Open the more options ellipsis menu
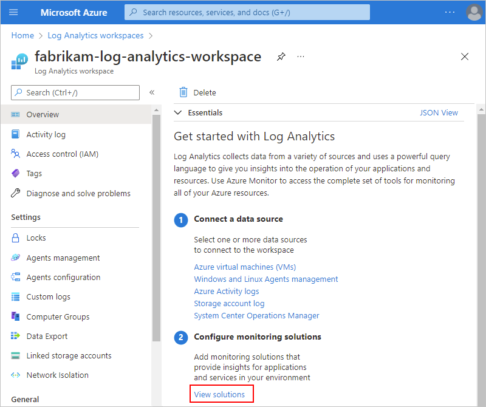 point(300,56)
